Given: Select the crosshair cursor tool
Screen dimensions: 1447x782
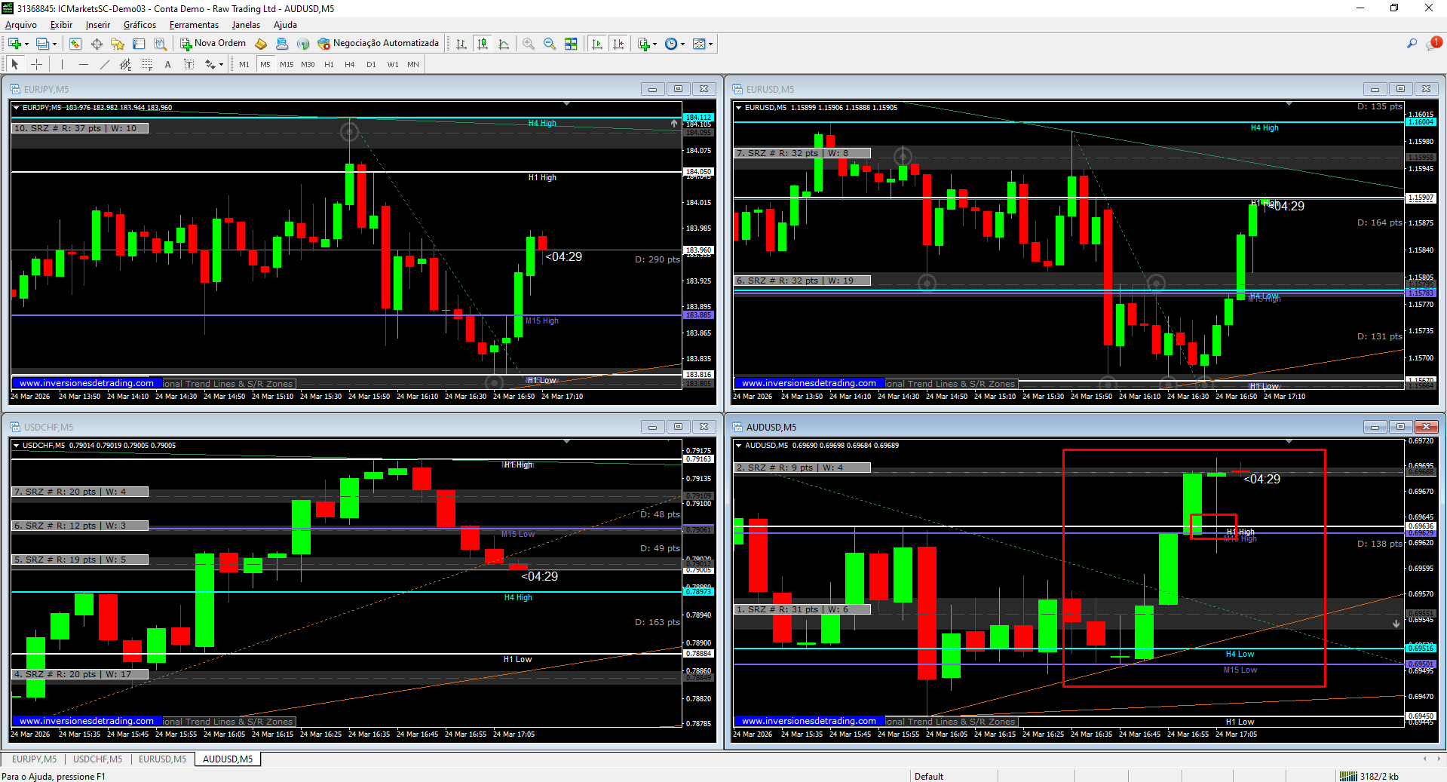Looking at the screenshot, I should 36,65.
